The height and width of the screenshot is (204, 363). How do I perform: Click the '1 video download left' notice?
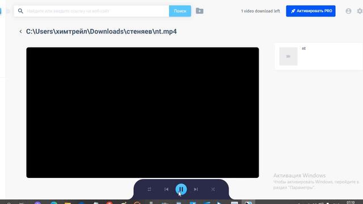(260, 11)
